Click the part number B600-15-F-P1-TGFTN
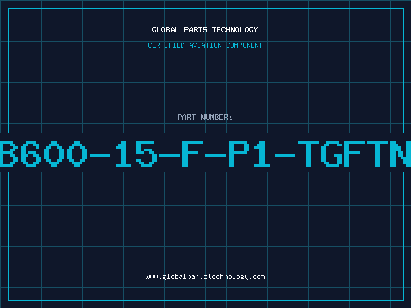 [206, 154]
